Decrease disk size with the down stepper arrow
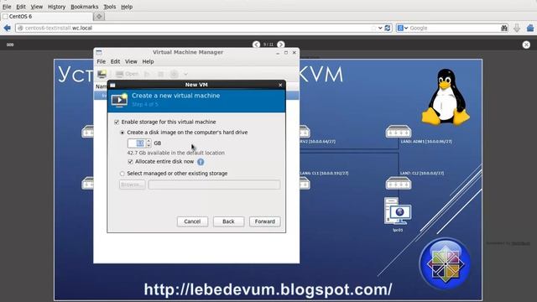537x302 pixels. pos(149,145)
